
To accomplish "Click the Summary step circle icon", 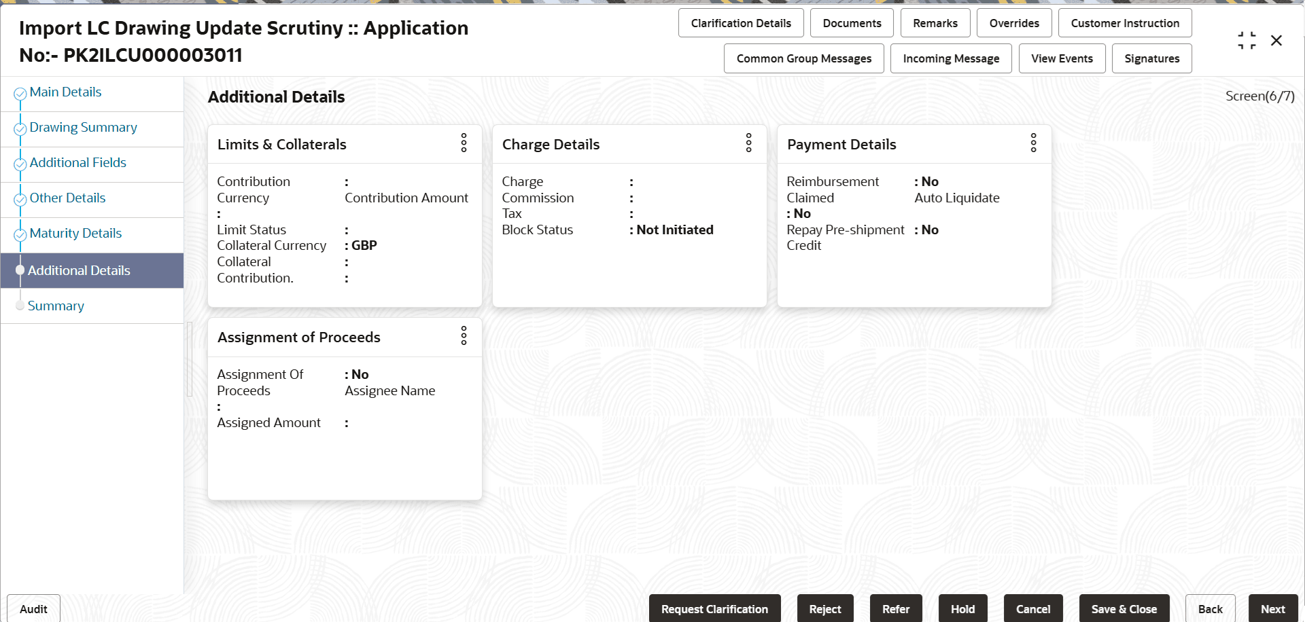I will [20, 306].
